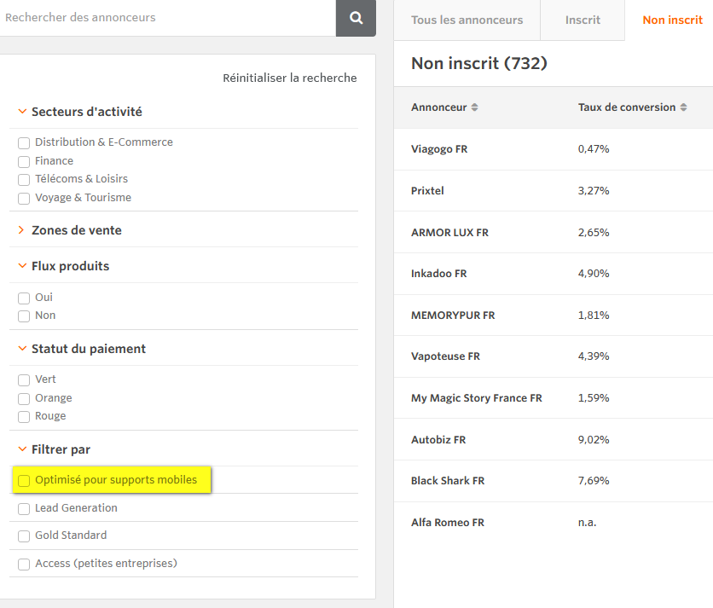Collapse the Flux produits section
This screenshot has height=608, width=713.
pyautogui.click(x=22, y=265)
